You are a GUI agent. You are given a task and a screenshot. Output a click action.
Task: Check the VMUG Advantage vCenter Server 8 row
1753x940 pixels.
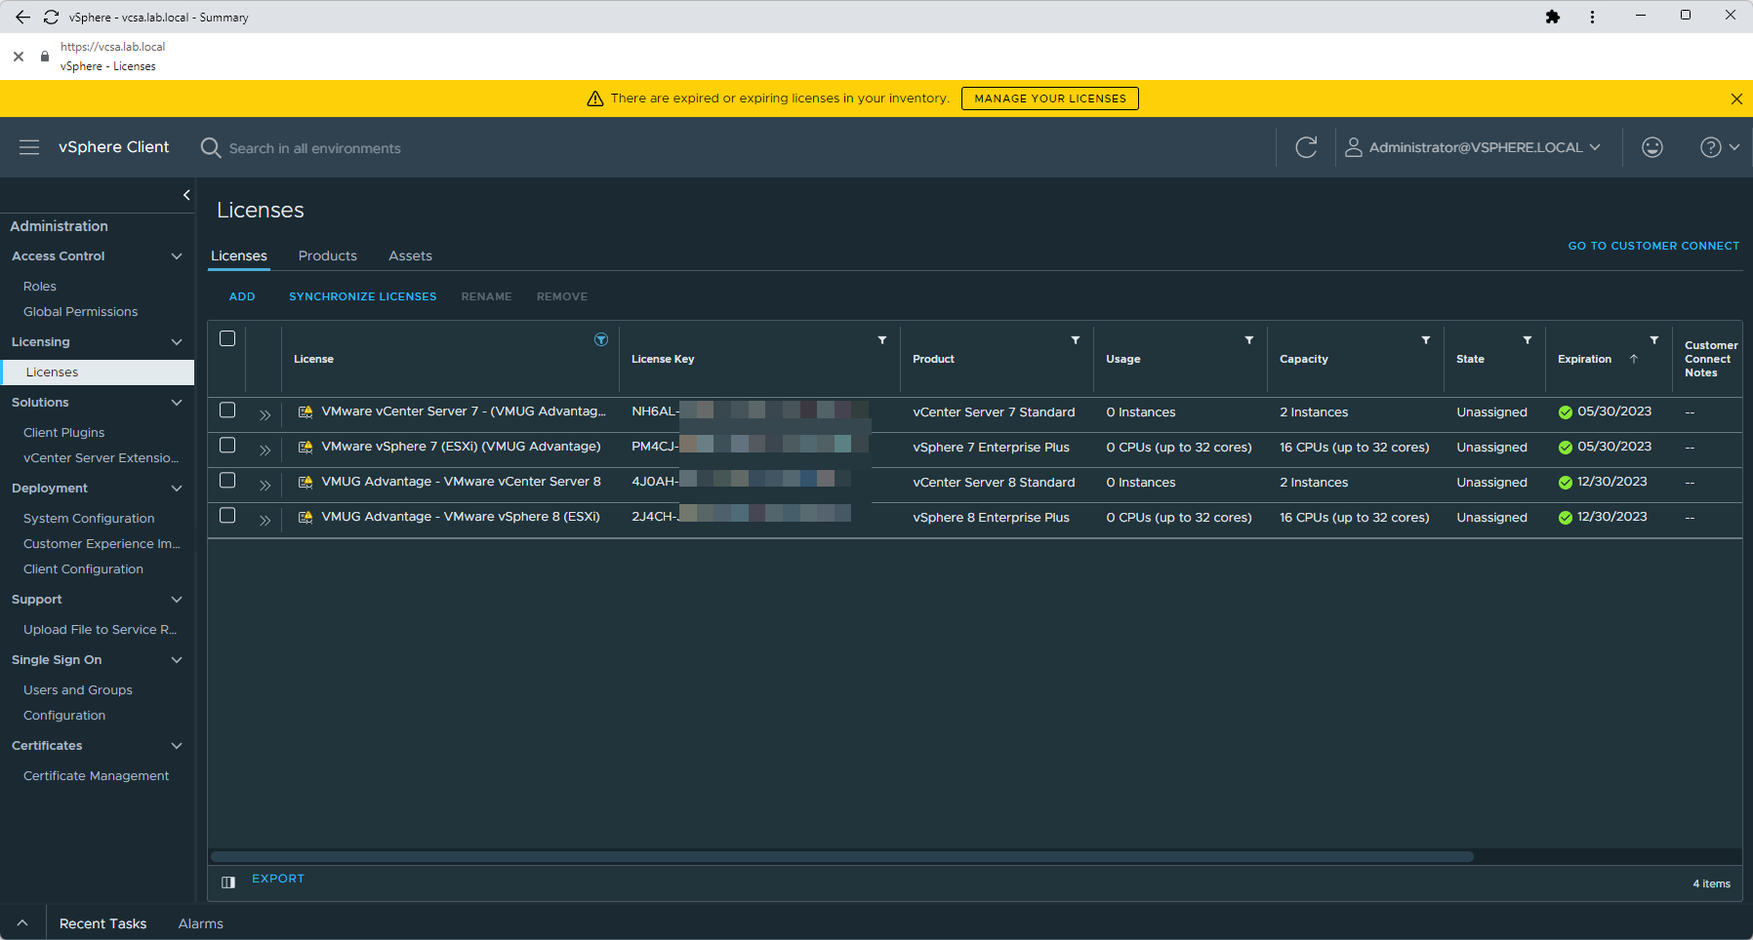coord(227,481)
